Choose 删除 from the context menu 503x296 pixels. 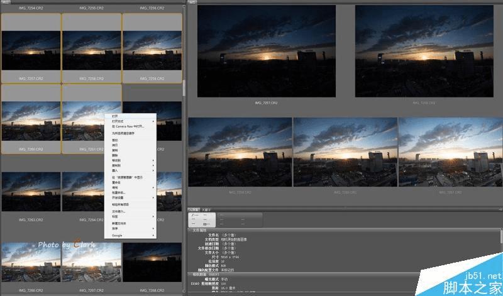115,155
